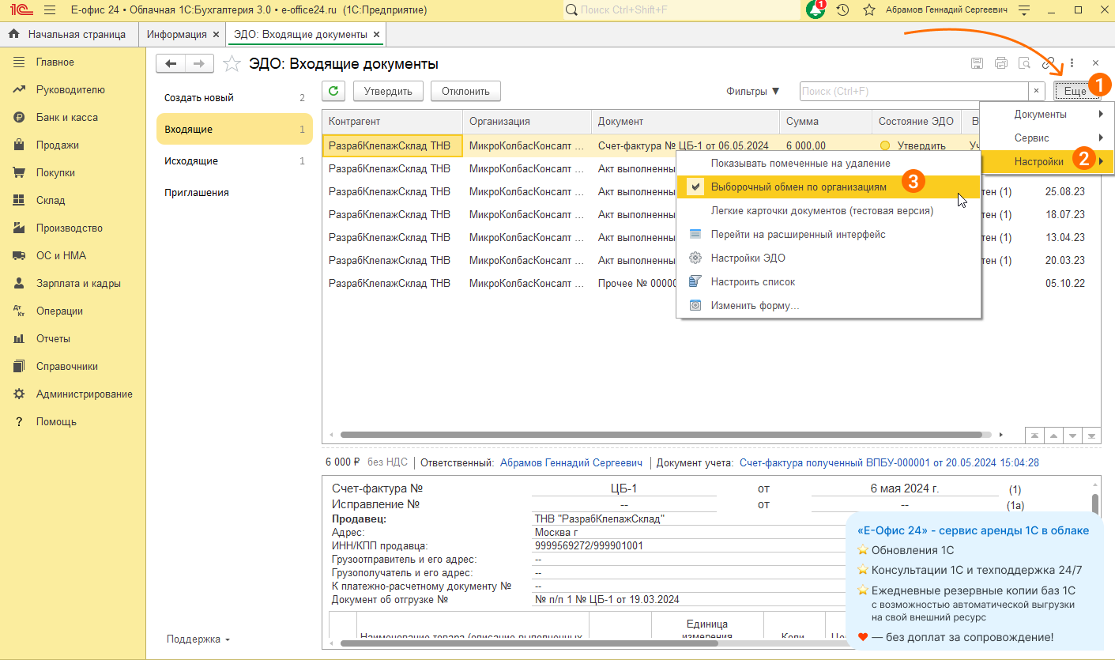Open the 1C main menu hamburger icon

click(x=50, y=10)
